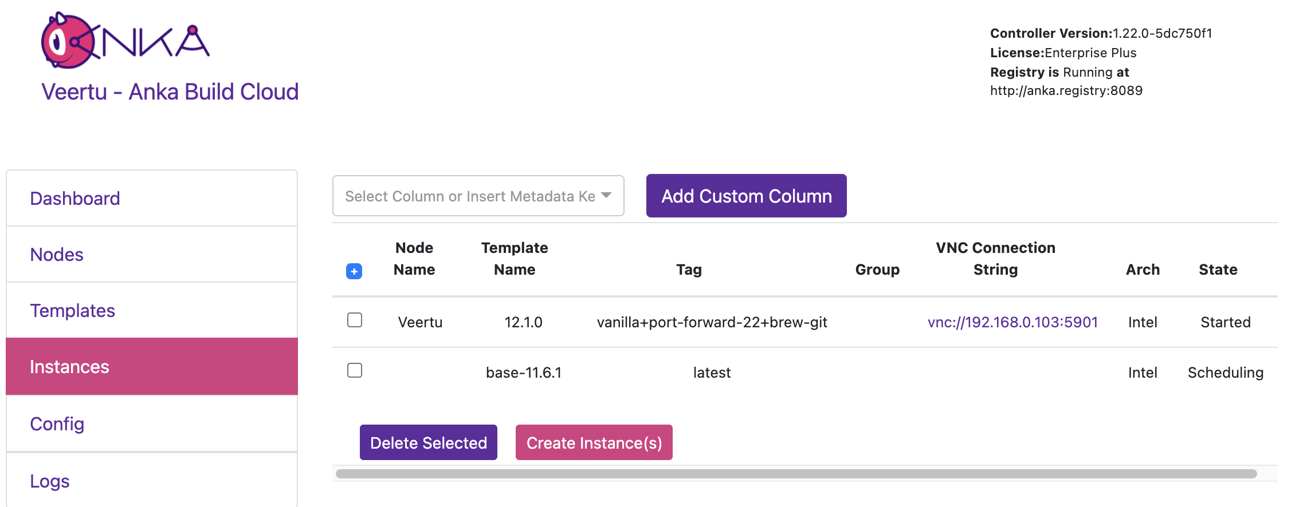View the Logs section

(49, 481)
